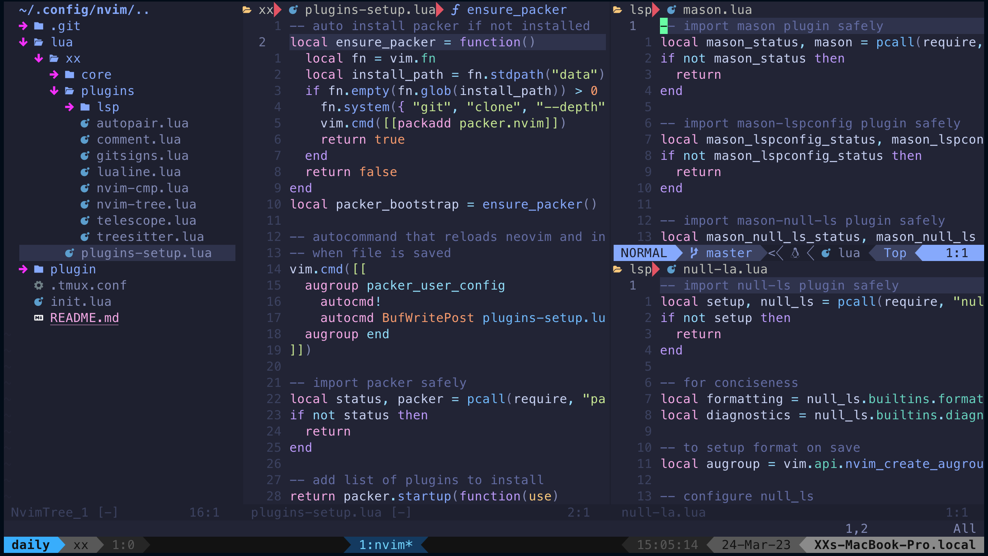Expand the lsp folder in tree
The image size is (988, 556).
coord(69,107)
